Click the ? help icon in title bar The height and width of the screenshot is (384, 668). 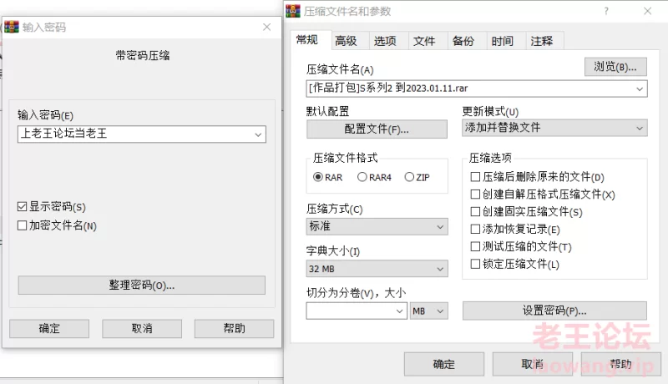coord(606,11)
